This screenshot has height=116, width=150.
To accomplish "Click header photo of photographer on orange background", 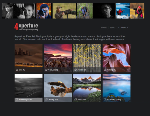I will click(x=44, y=11).
